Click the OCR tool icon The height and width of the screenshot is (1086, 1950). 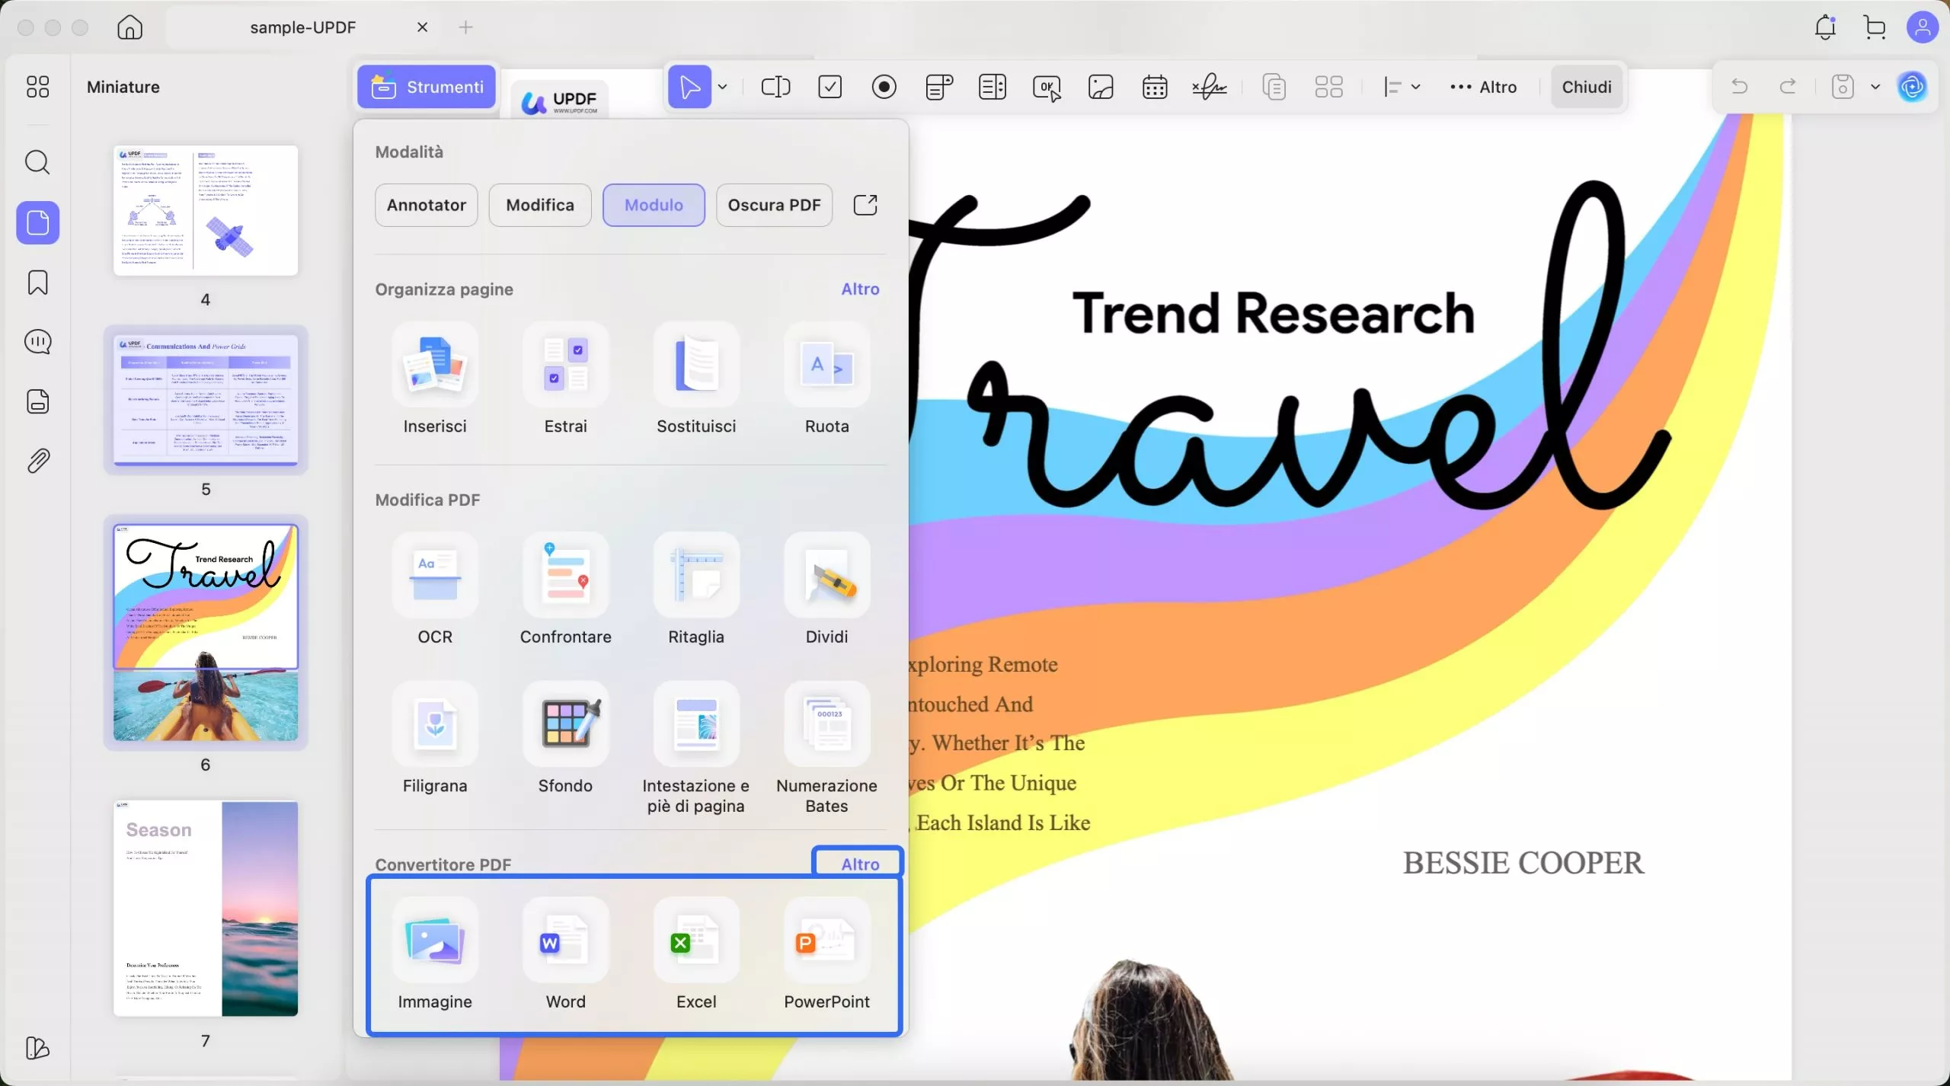pos(435,576)
